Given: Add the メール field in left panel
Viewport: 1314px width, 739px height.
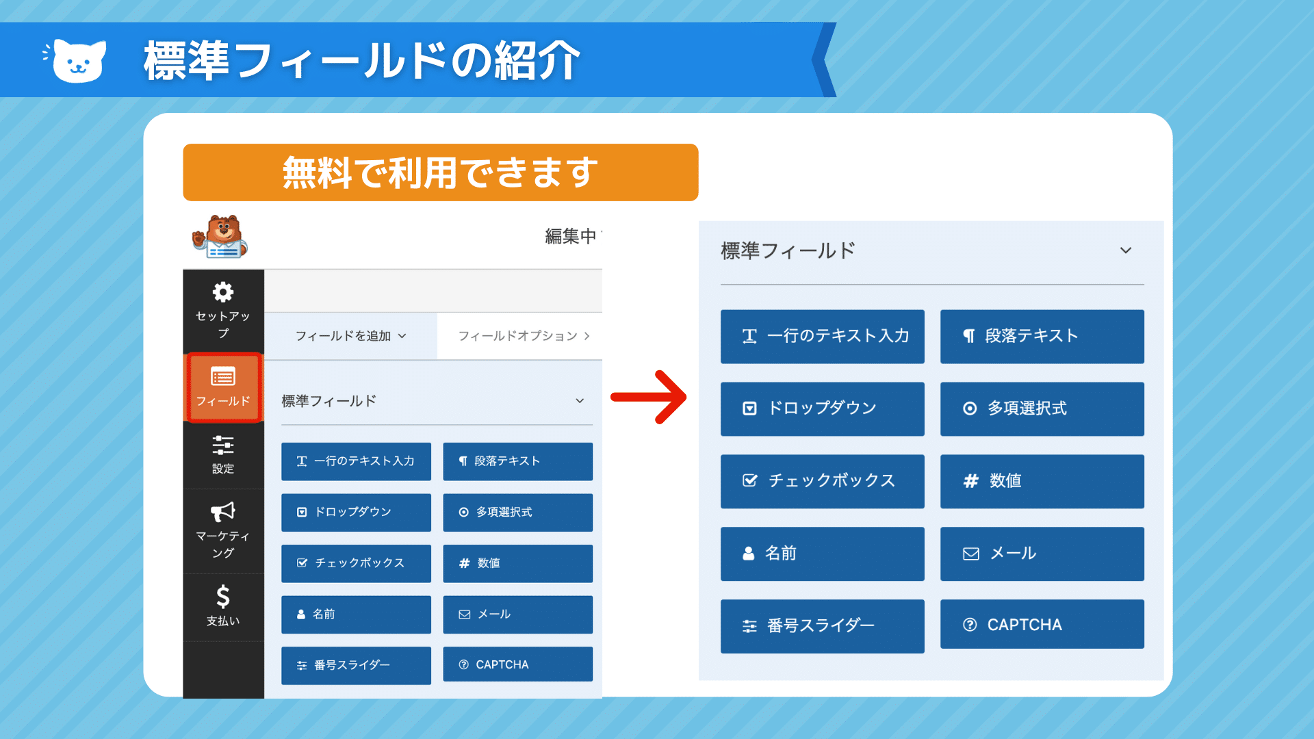Looking at the screenshot, I should click(517, 614).
